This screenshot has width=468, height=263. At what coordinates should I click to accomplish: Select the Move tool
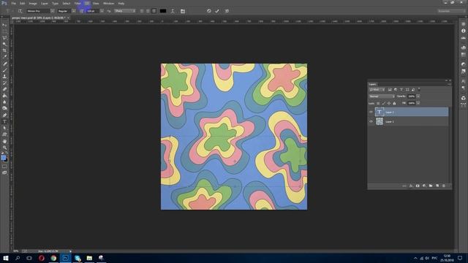pyautogui.click(x=4, y=25)
